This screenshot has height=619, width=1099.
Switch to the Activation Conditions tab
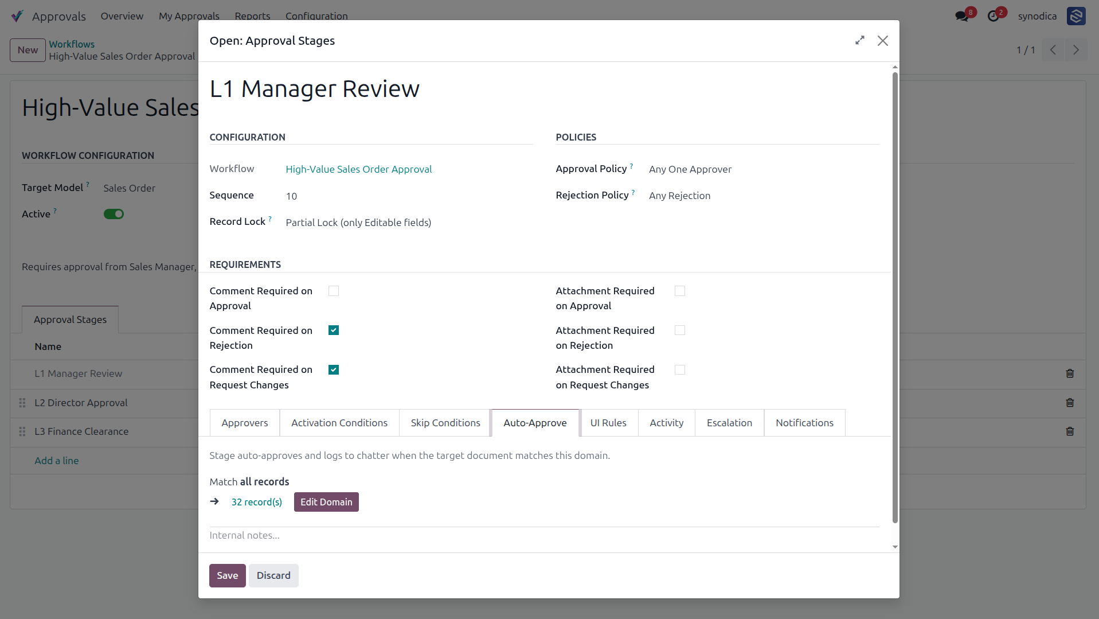click(x=339, y=423)
